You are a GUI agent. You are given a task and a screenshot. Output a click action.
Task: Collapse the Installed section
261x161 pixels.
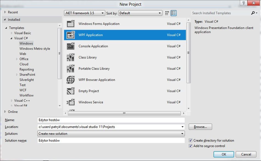tap(5, 19)
